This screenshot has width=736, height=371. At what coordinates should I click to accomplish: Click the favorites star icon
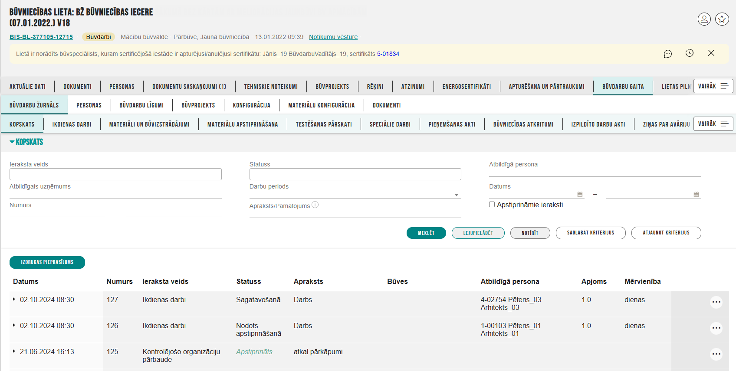[x=722, y=19]
